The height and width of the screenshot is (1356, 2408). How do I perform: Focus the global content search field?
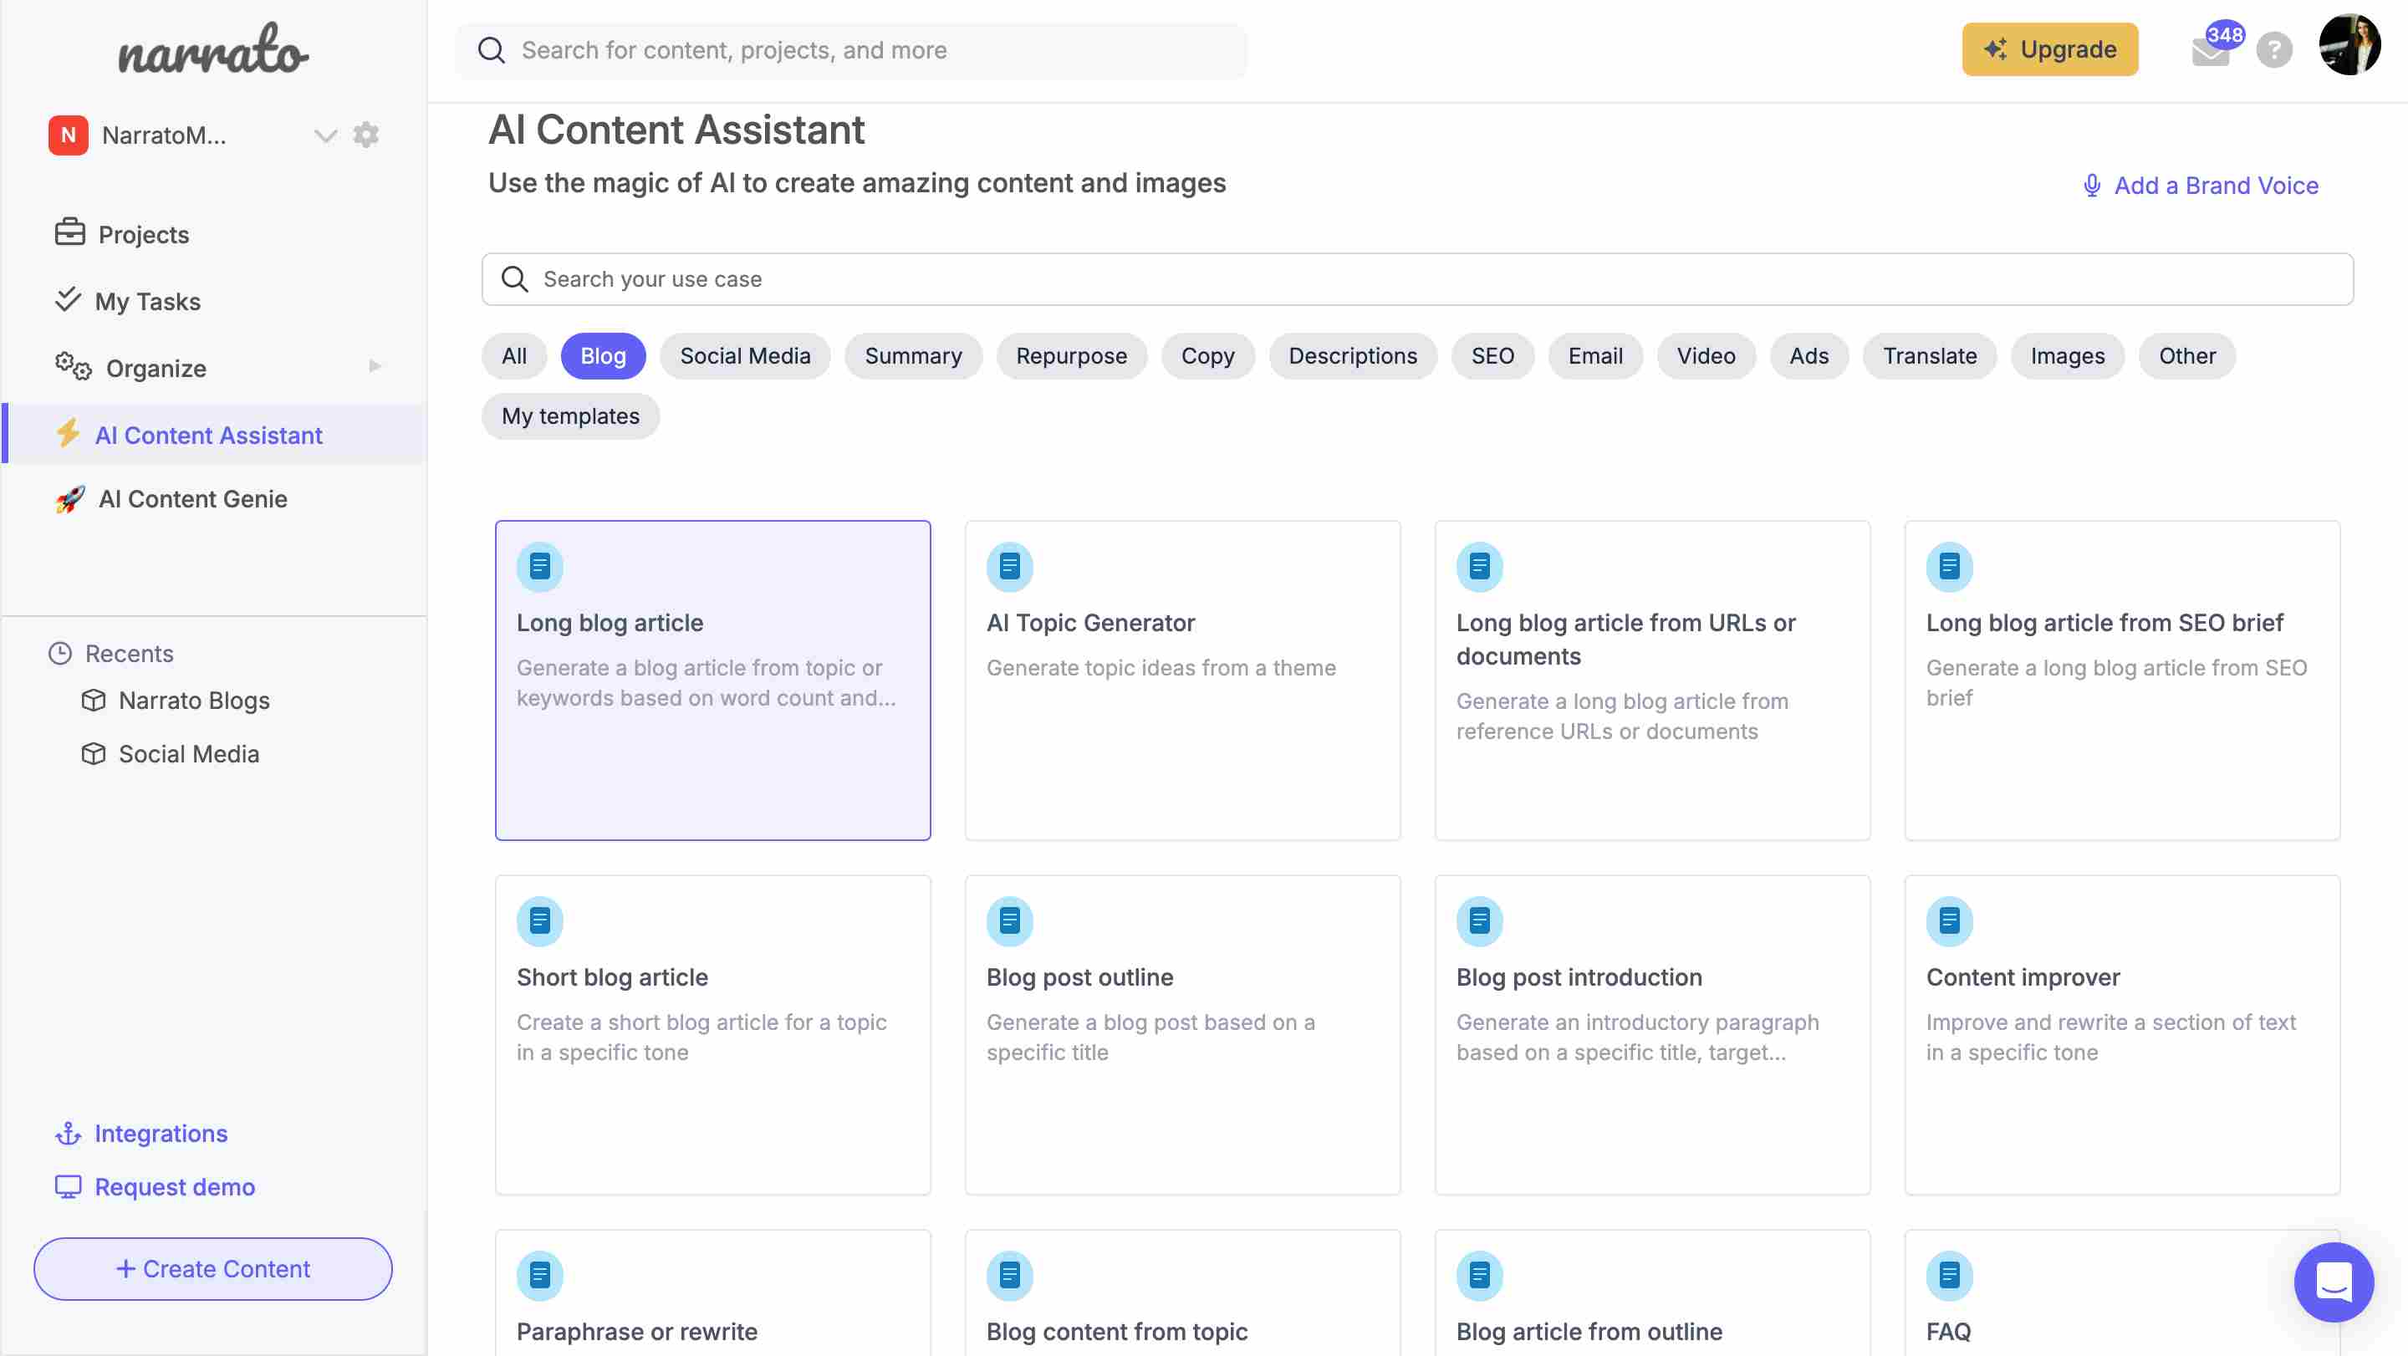850,50
